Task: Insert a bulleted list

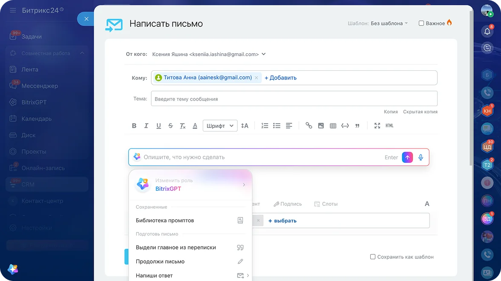Action: (x=277, y=126)
